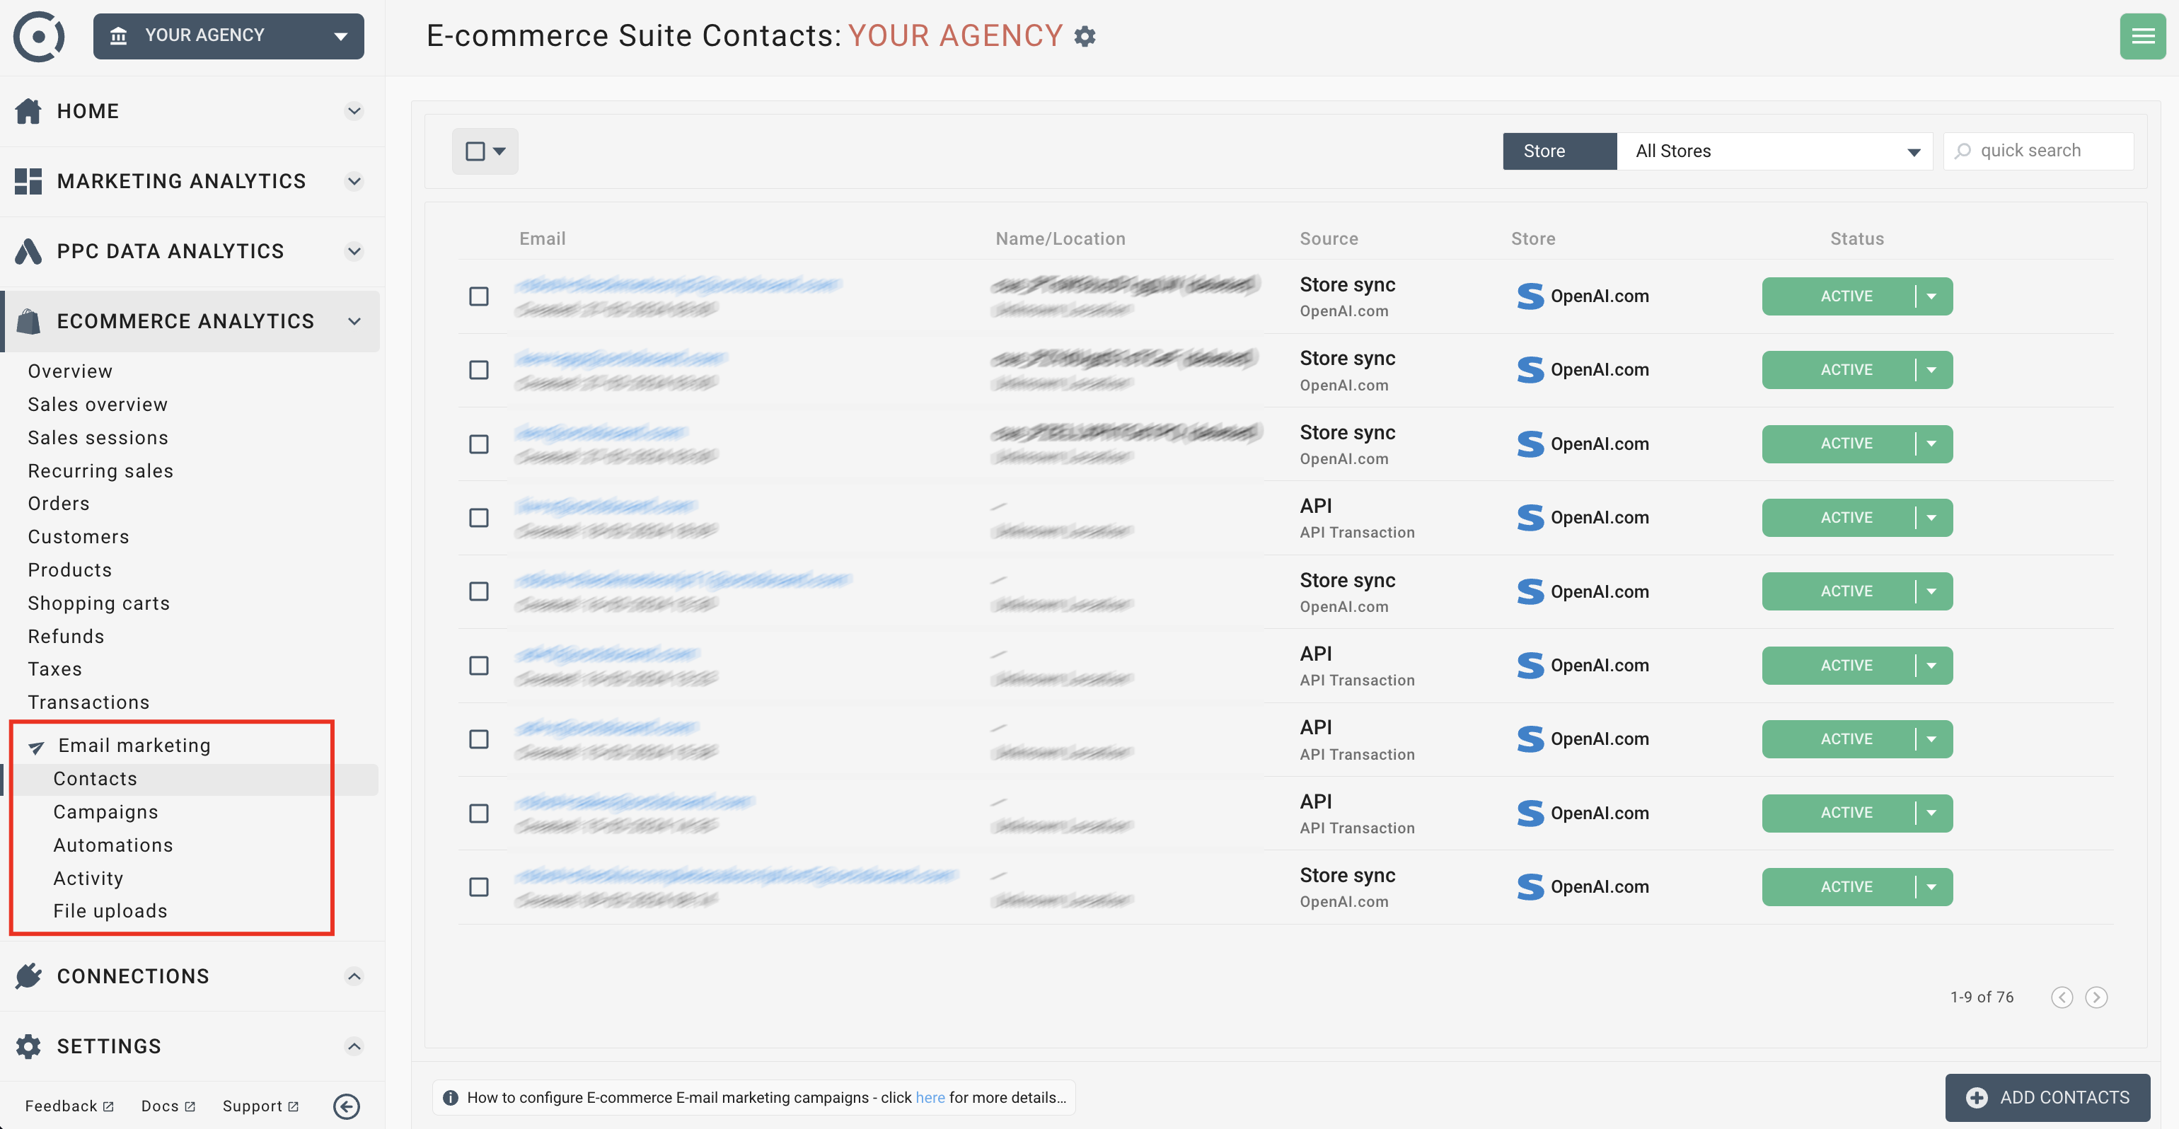Open the All Stores filter dropdown
2179x1129 pixels.
tap(1774, 151)
